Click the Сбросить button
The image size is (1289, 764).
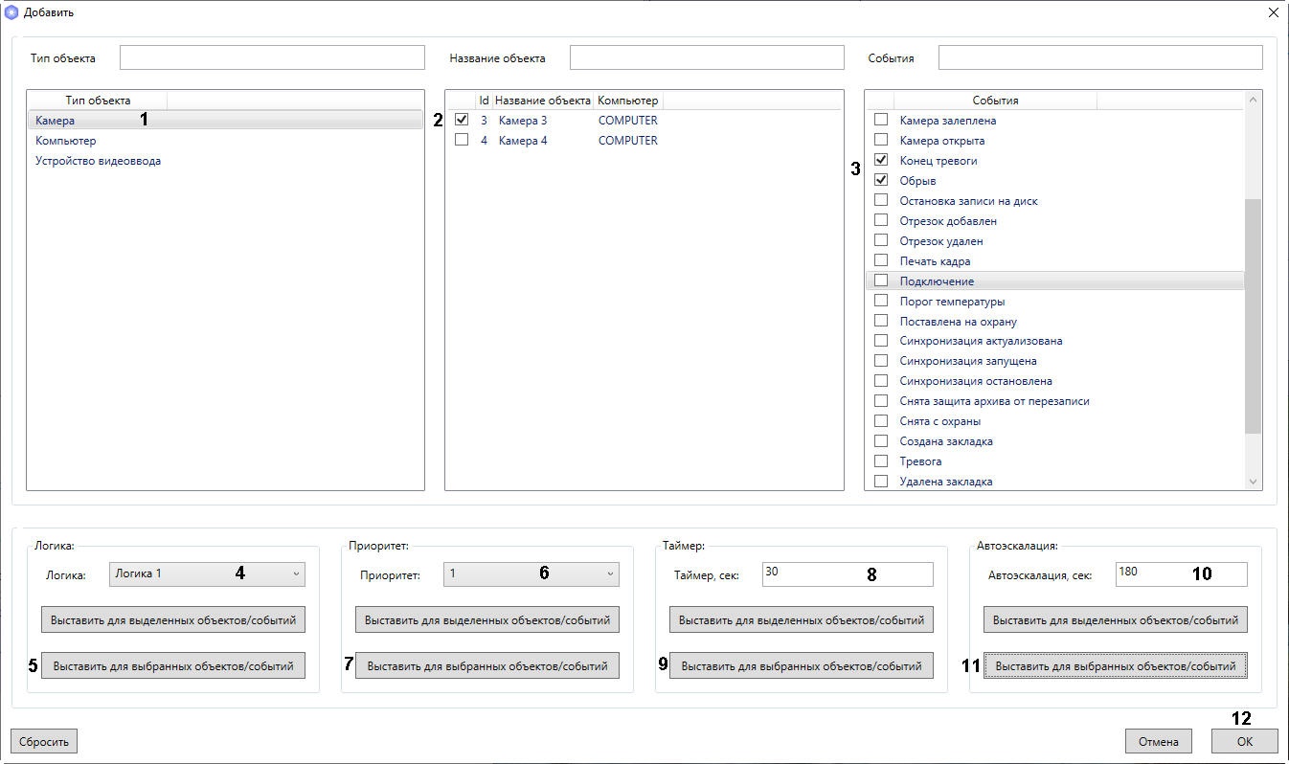click(44, 741)
